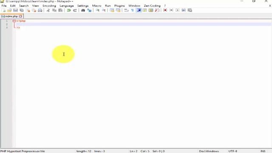The height and width of the screenshot is (153, 272).
Task: Click the Save All toolbar icon
Action: pos(22,10)
